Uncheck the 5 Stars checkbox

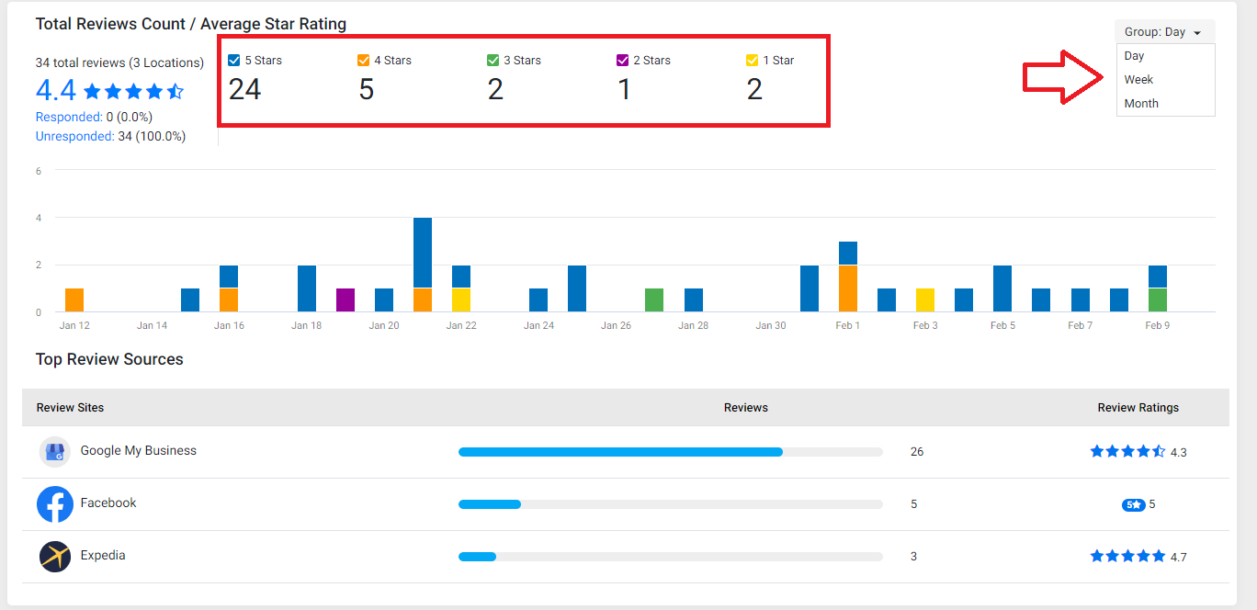click(x=234, y=61)
